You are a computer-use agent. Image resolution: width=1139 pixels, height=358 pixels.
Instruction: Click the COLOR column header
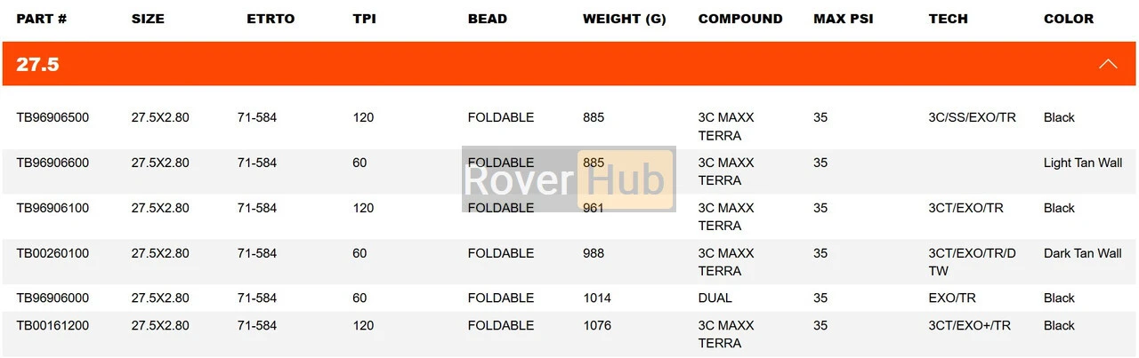[1069, 19]
